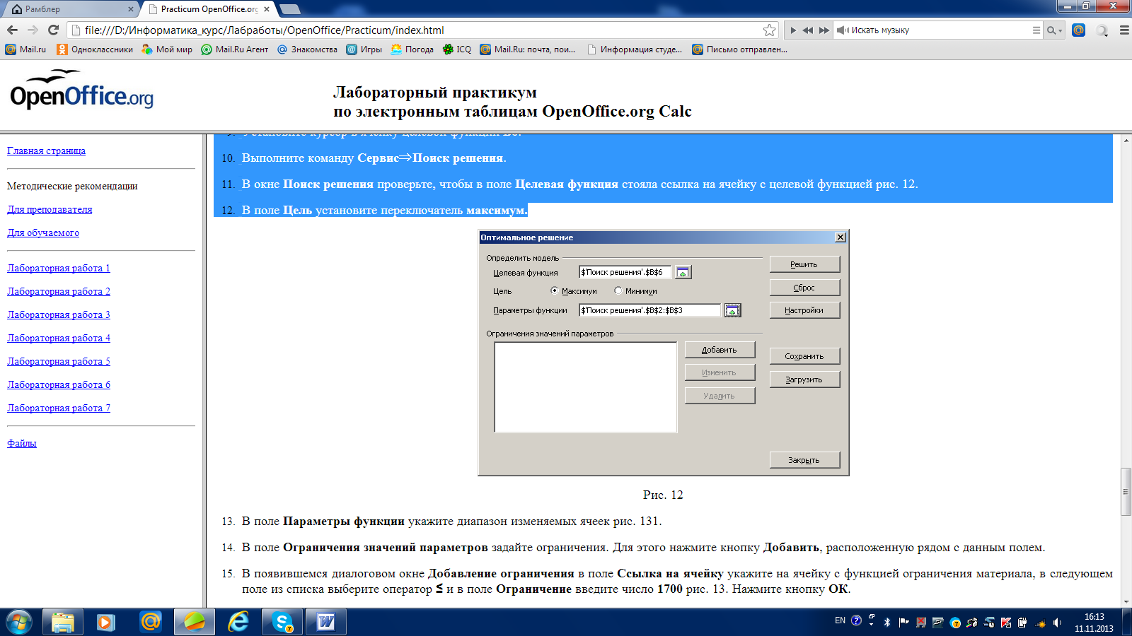Start music playback with the play icon

793,30
